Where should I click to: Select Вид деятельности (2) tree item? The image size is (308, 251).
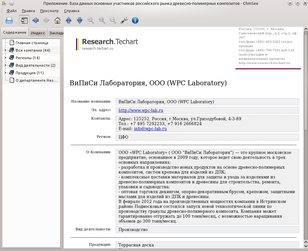[36, 65]
